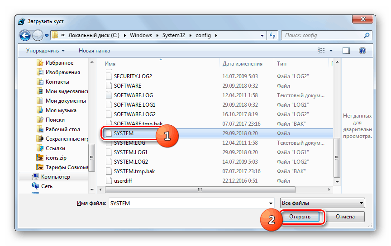
Task: Toggle the preview pane icon
Action: (346, 51)
